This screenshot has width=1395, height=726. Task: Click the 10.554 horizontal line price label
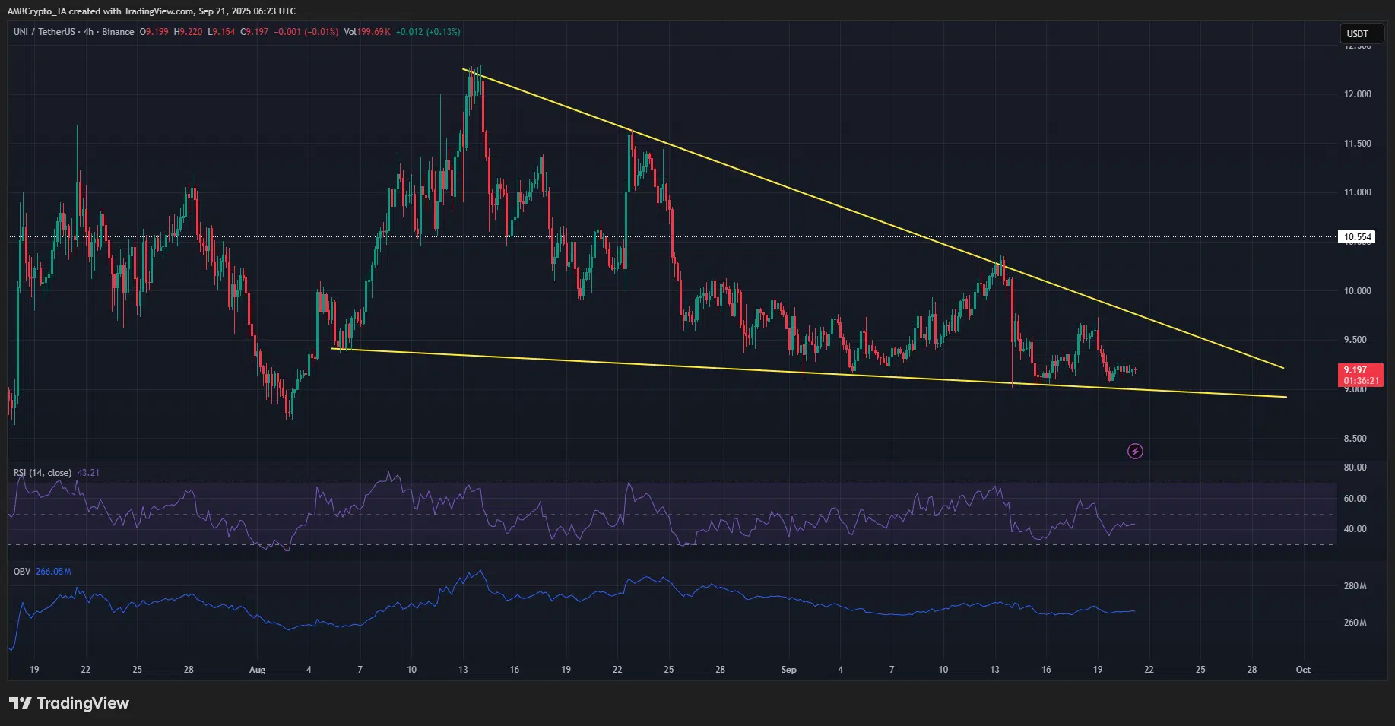coord(1357,237)
